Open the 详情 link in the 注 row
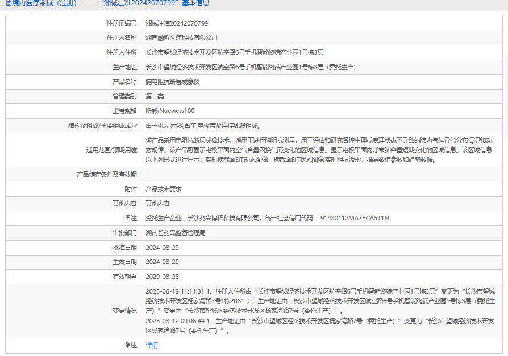 pos(152,345)
